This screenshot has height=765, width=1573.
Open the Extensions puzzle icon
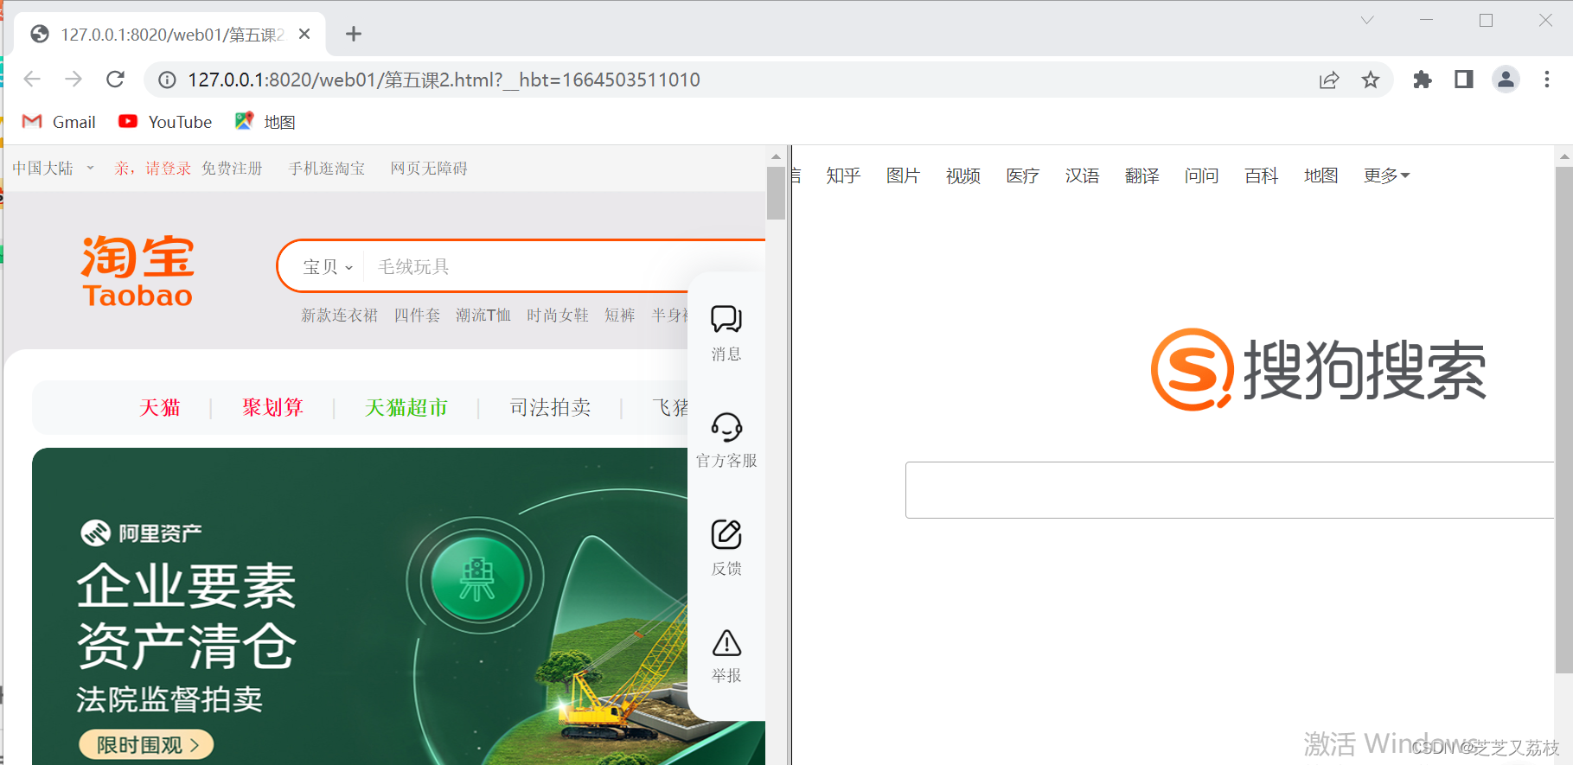(1422, 80)
